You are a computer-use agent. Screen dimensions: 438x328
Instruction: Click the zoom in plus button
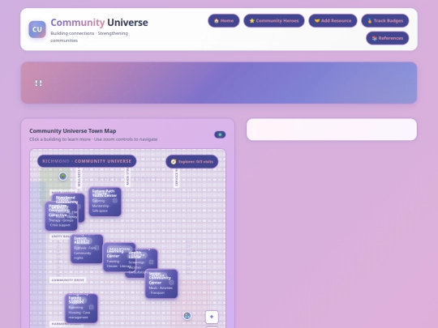click(212, 317)
